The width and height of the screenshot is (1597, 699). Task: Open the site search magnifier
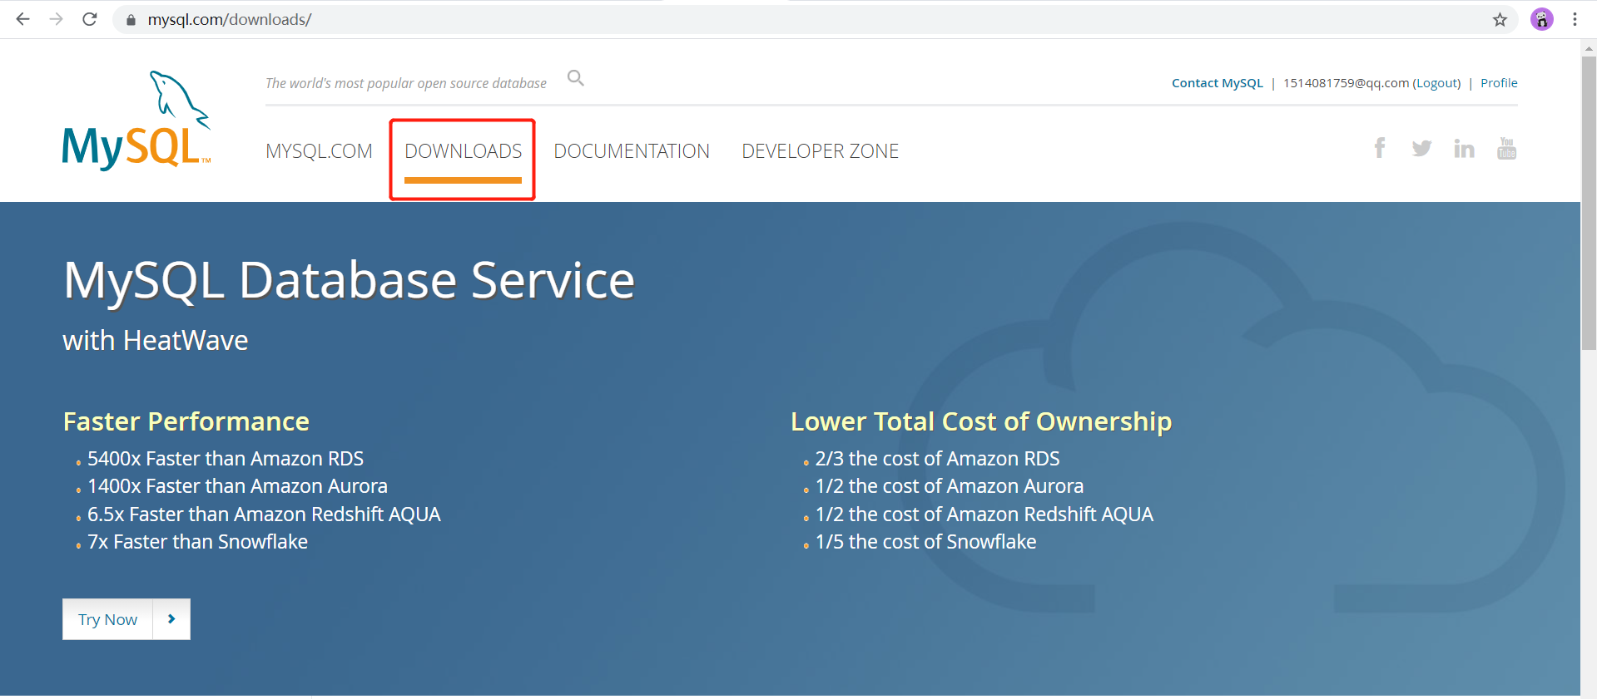576,78
